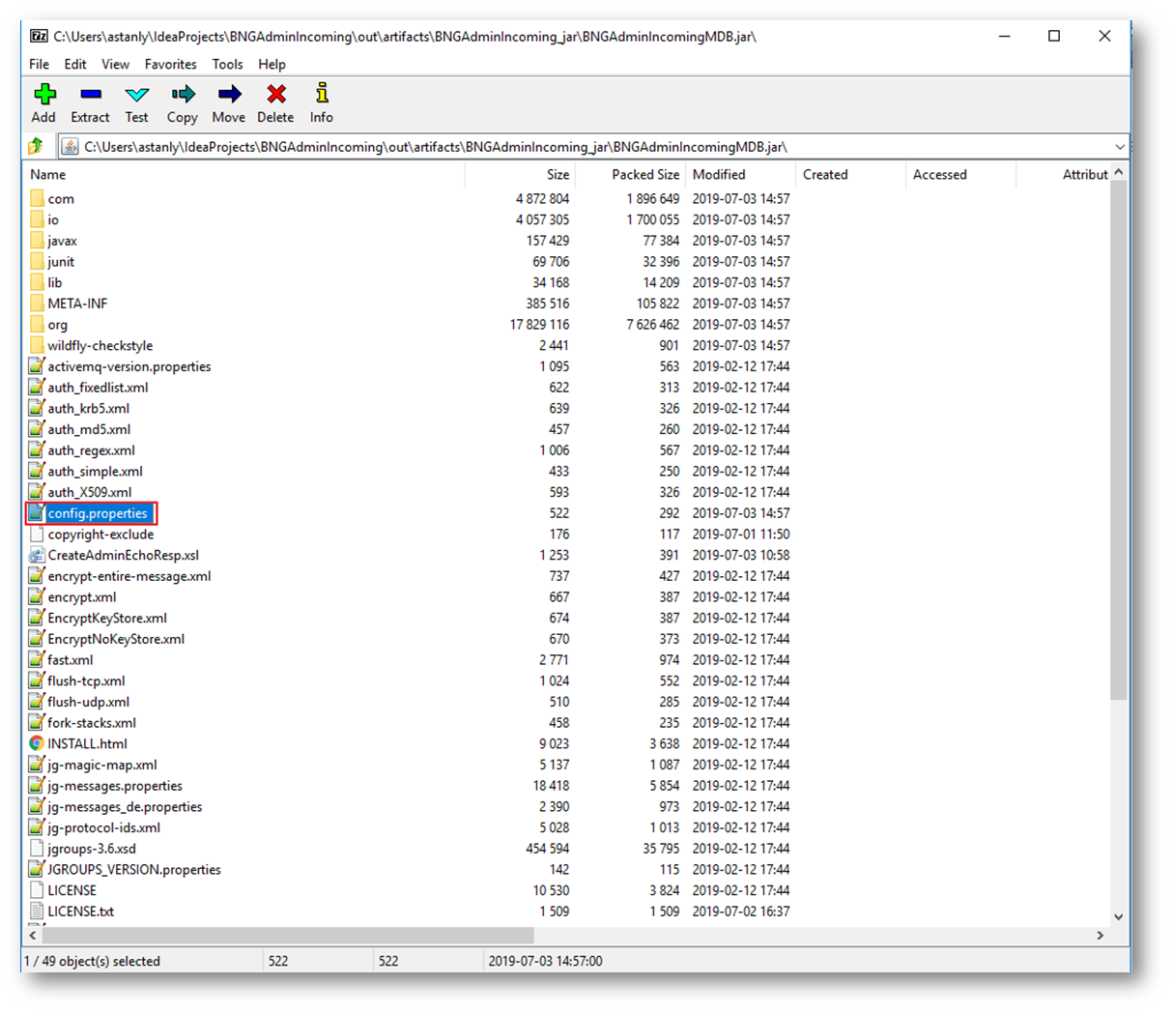Open archive Info via toolbar icon
Screen dimensions: 1173x1013
(x=322, y=95)
